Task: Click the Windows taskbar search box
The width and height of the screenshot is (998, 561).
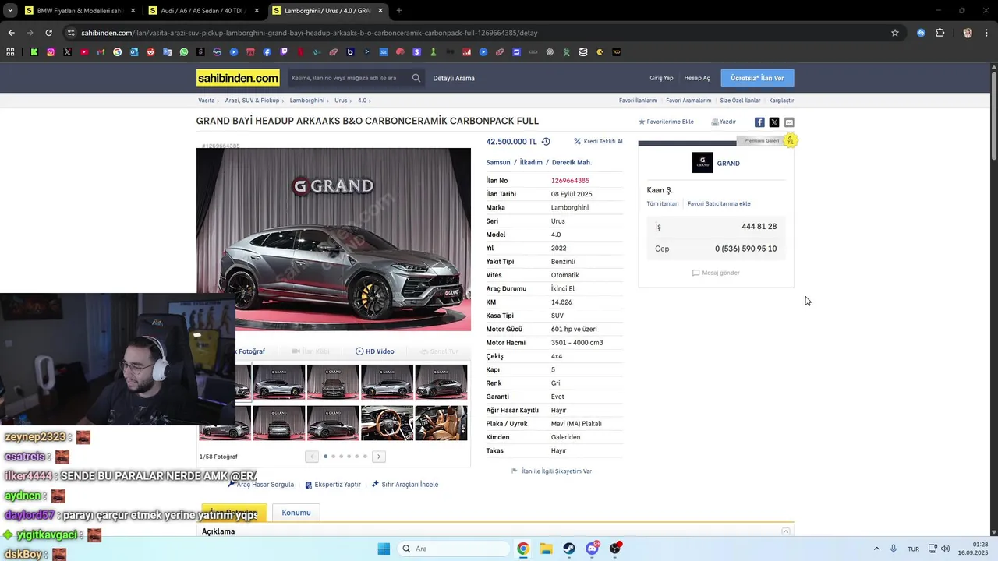Action: pyautogui.click(x=454, y=549)
